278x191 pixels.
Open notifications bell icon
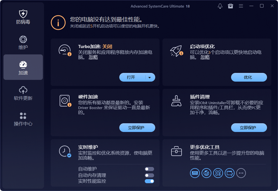click(x=220, y=6)
